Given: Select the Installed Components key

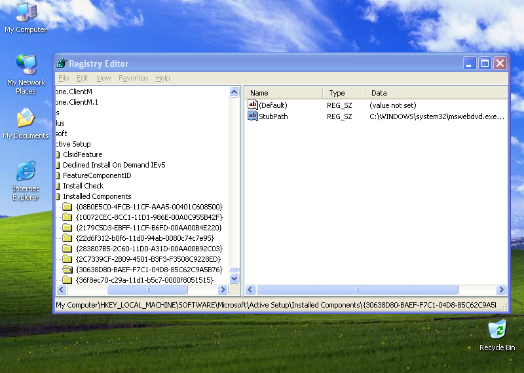Looking at the screenshot, I should (x=97, y=196).
